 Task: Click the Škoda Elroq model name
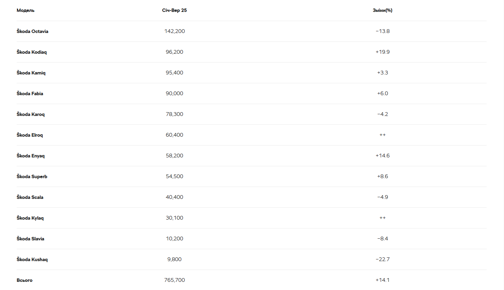(x=30, y=135)
